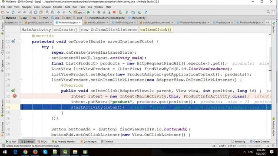Click the Find magnifier icon

(x=47, y=12)
